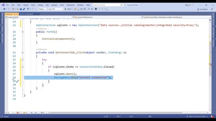Open the btnConnectSQL_Click member dropdown
This screenshot has height=121, width=216.
(x=177, y=17)
